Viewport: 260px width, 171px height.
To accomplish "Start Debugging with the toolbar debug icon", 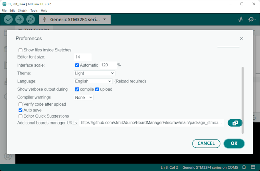I will [30, 19].
